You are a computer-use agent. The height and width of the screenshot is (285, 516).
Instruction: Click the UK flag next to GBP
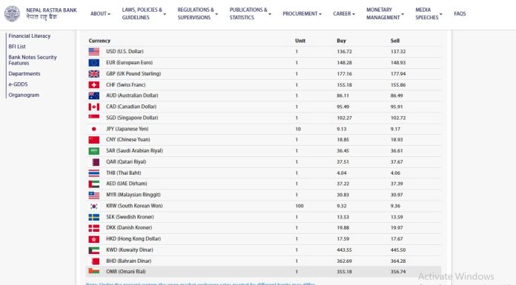tap(94, 73)
